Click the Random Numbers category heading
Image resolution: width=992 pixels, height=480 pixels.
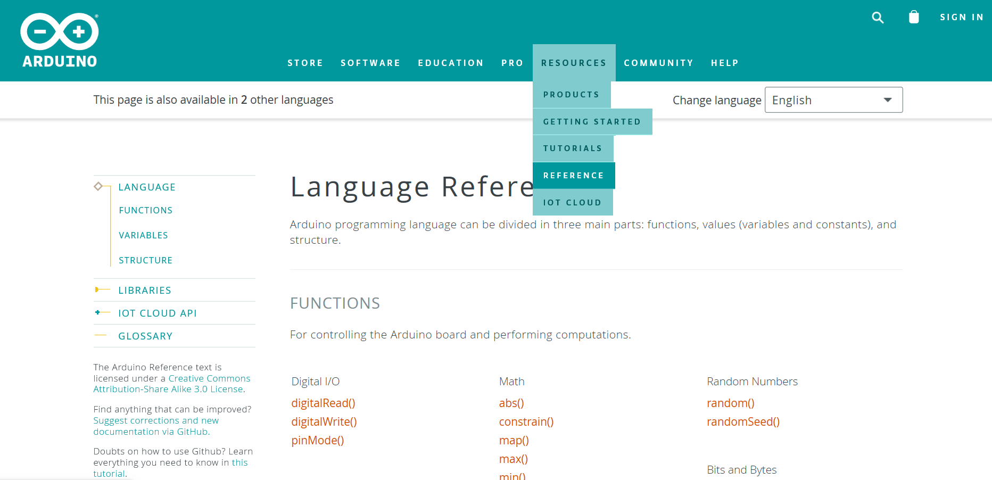(753, 382)
